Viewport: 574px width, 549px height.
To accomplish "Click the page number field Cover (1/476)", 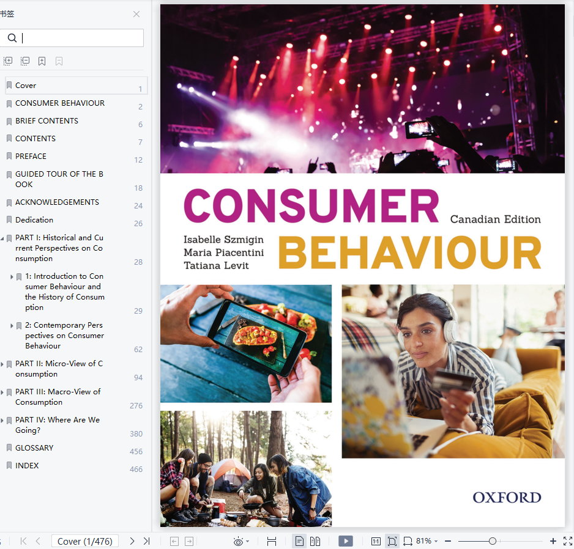I will point(85,541).
